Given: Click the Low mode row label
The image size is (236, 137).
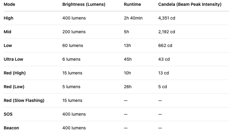Looking at the screenshot, I should tap(8, 45).
